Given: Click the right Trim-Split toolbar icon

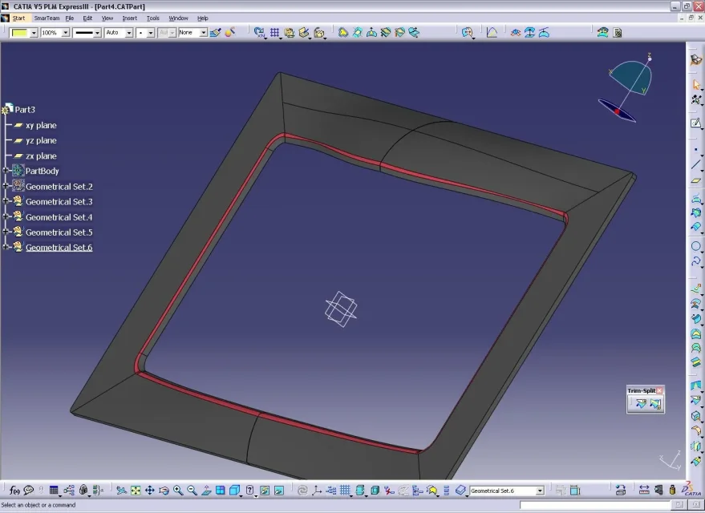Looking at the screenshot, I should point(655,403).
